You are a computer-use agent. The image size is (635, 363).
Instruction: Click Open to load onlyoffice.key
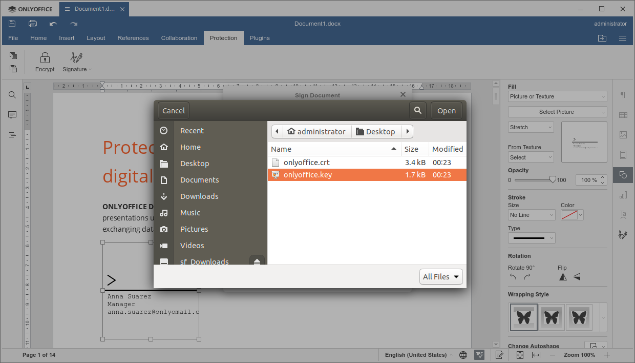point(446,110)
